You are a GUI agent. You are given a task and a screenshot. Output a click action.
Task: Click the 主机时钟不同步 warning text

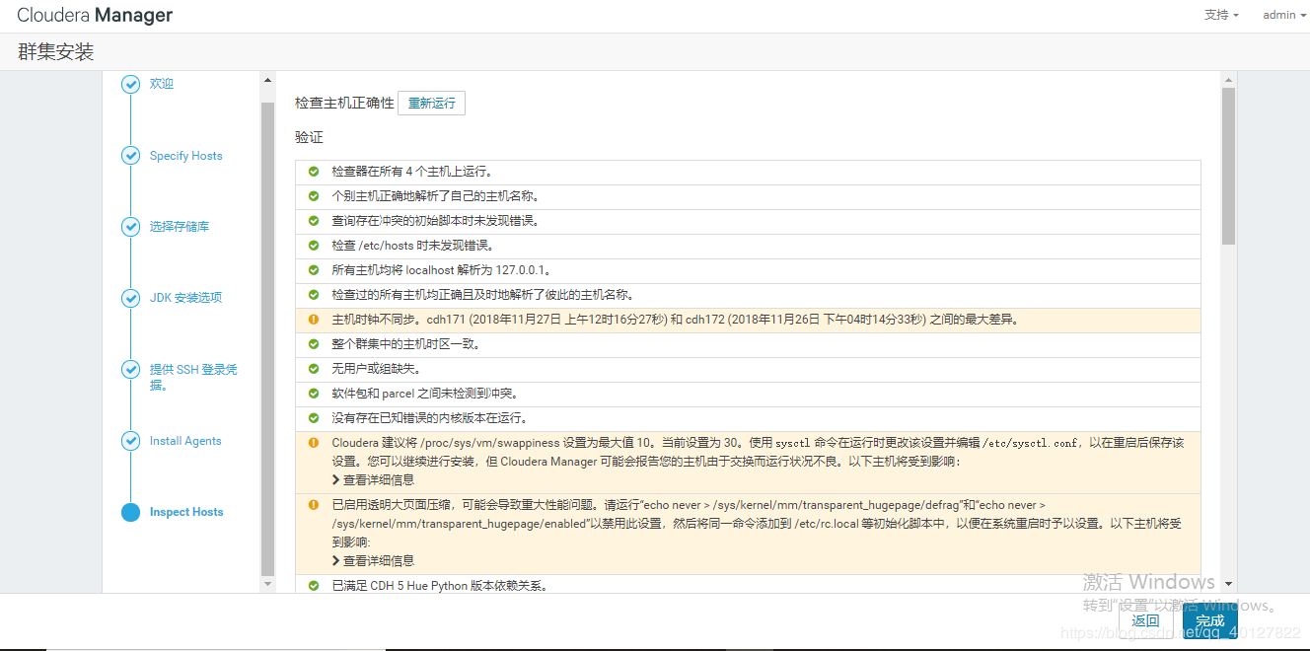point(676,320)
